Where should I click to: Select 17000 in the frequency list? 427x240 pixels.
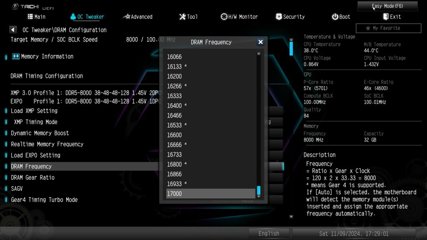click(x=211, y=194)
